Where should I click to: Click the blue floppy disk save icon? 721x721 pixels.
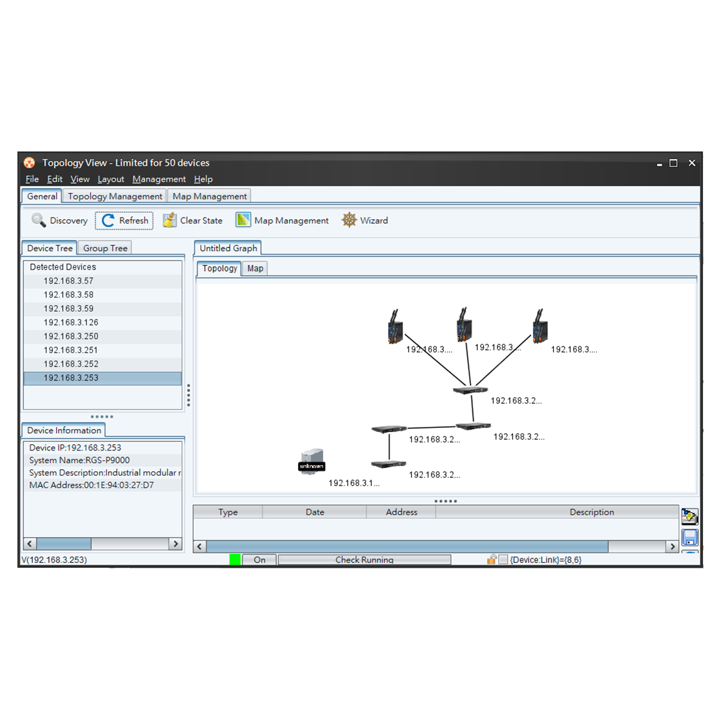click(x=690, y=538)
